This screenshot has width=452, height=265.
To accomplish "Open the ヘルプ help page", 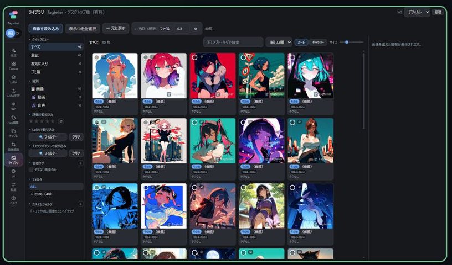I will click(x=13, y=200).
